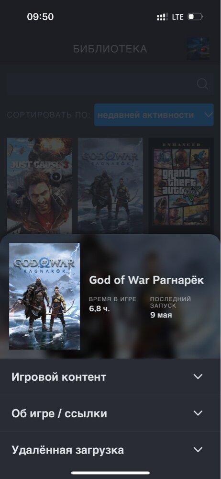
Task: Open the Об игре / ссылки row
Action: point(110,413)
